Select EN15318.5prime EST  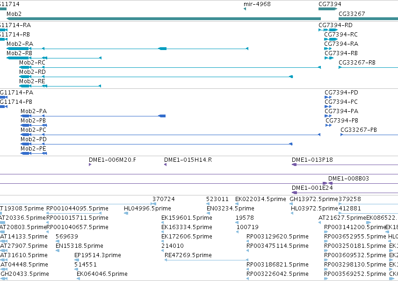tap(58, 251)
